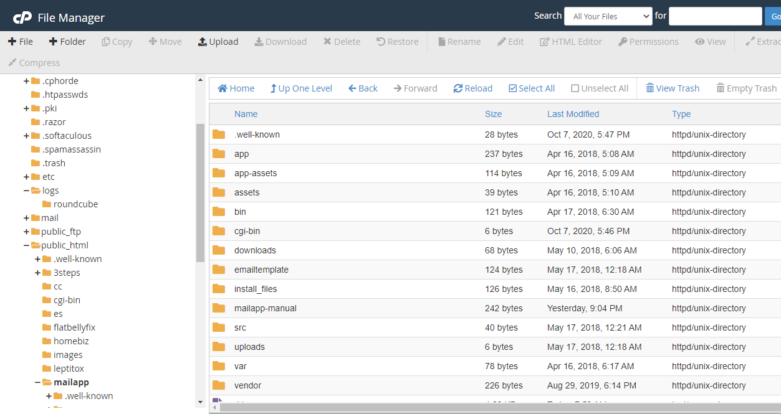781x414 pixels.
Task: Go to Home directory
Action: coord(236,88)
